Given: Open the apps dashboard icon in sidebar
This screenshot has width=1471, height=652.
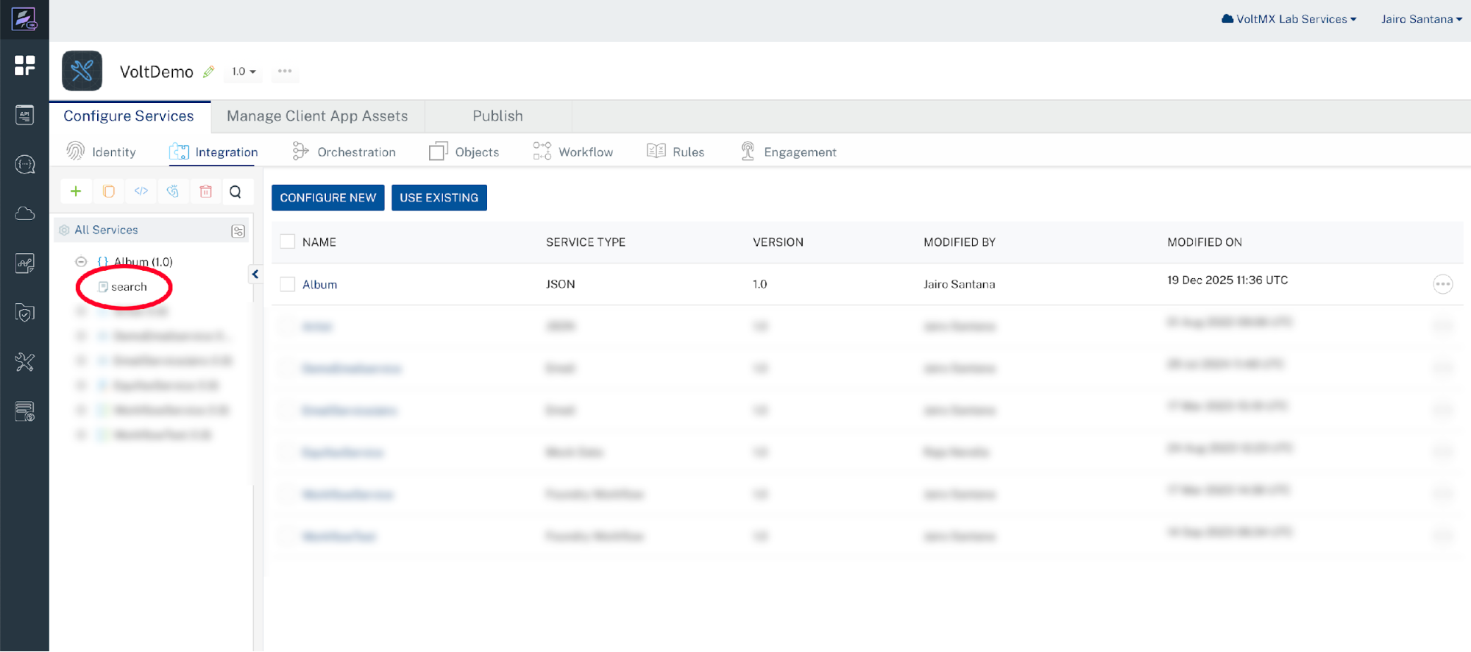Looking at the screenshot, I should [x=24, y=65].
